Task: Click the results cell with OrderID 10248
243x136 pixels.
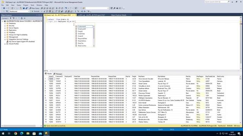Action: [x=51, y=79]
